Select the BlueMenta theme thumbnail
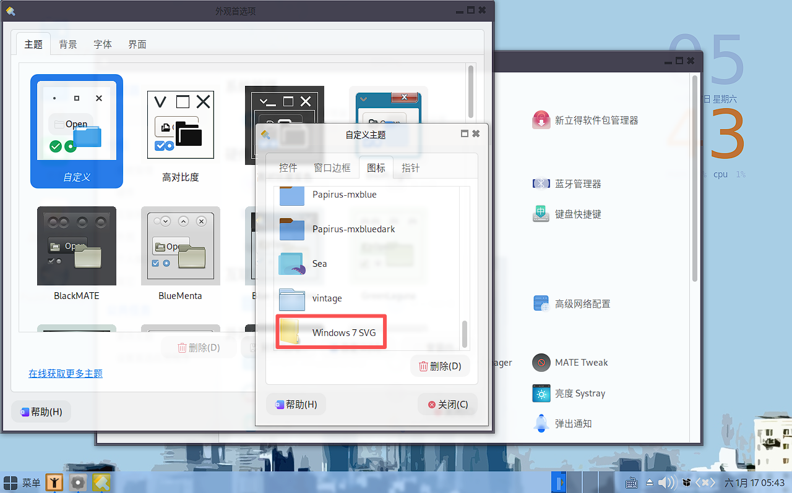 tap(181, 253)
